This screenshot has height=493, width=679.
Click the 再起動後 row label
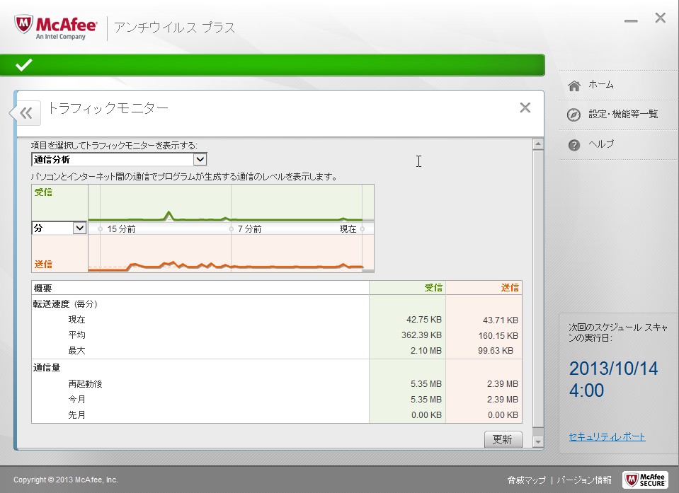pyautogui.click(x=85, y=383)
